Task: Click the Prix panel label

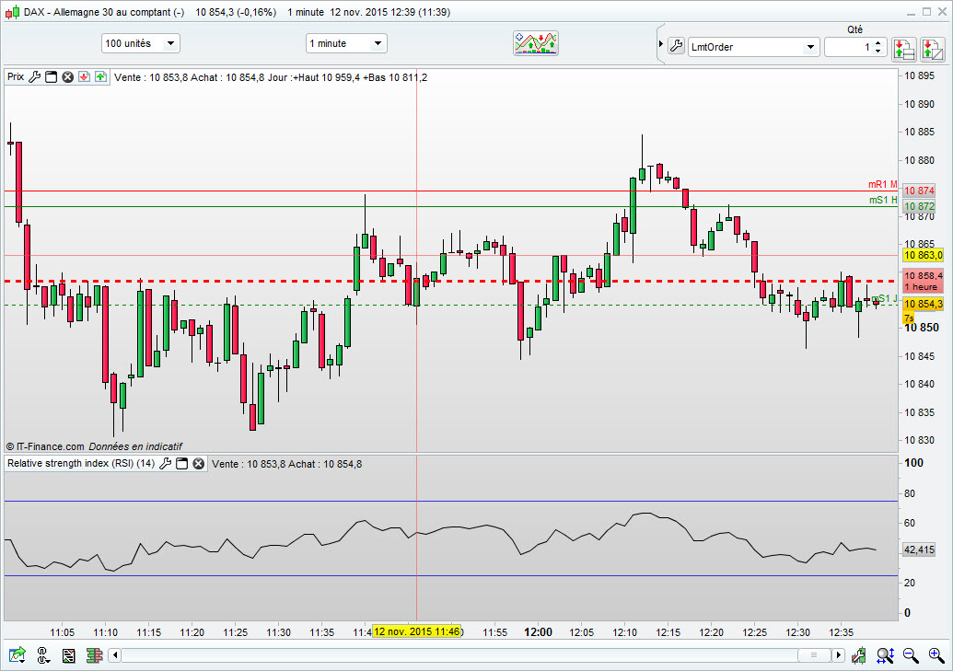Action: click(16, 76)
